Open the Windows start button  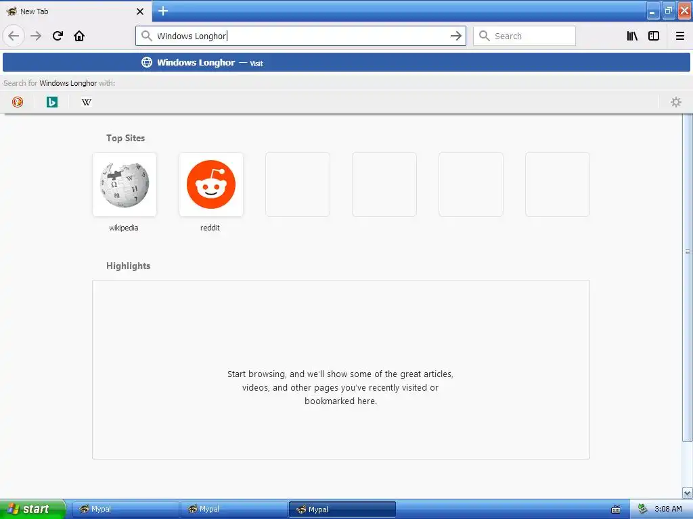32,509
